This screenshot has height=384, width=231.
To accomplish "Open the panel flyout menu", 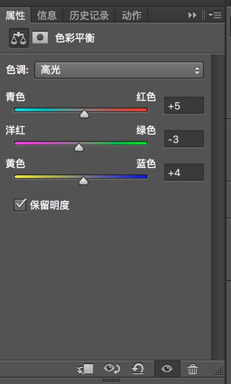I will click(215, 15).
